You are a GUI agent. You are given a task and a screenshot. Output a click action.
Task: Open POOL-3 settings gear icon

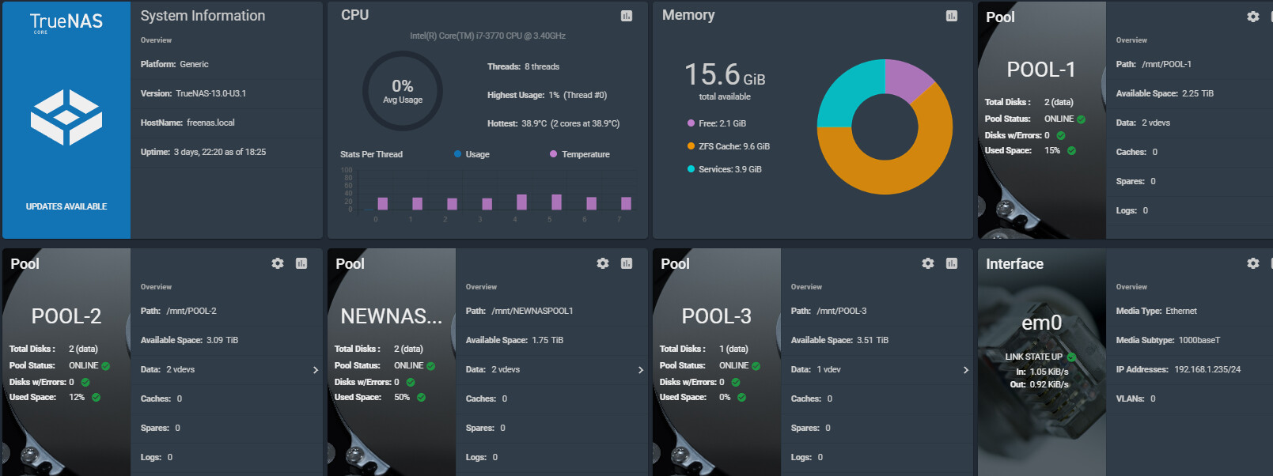pos(928,263)
